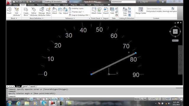The image size is (189, 106).
Task: Open the Windows Start button
Action: pyautogui.click(x=9, y=103)
